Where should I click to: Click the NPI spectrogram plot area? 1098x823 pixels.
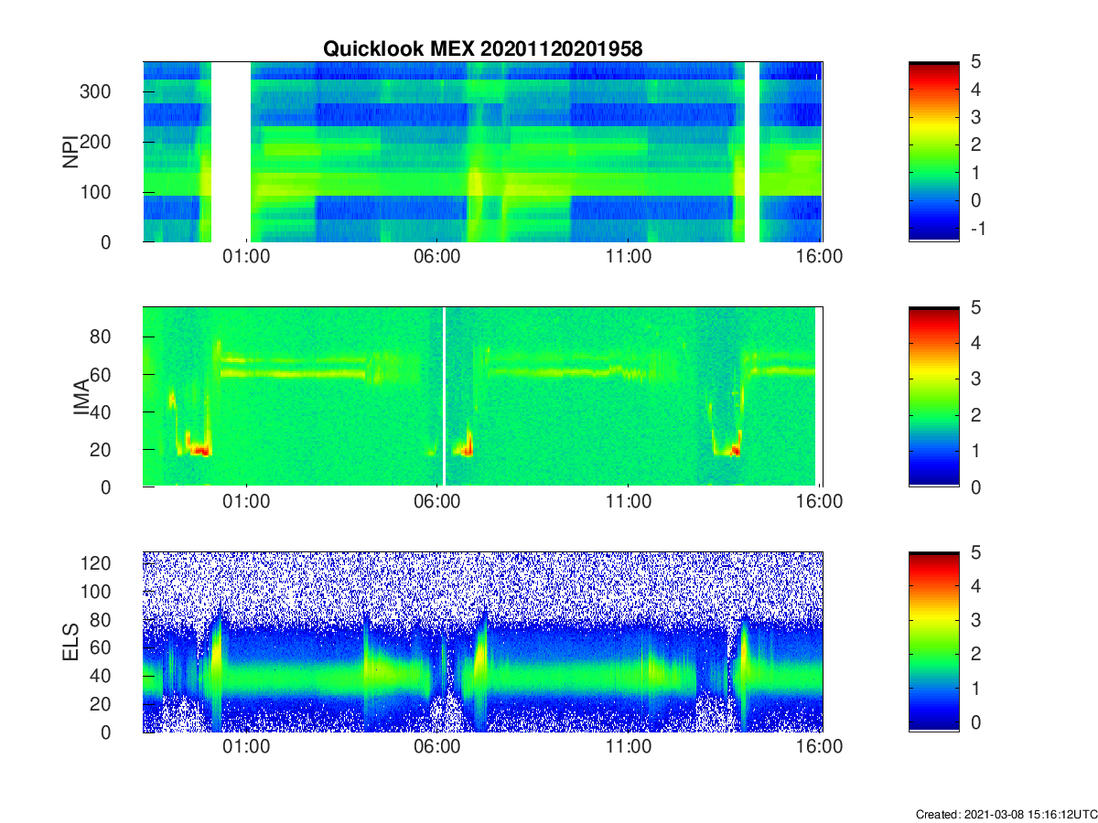click(x=482, y=152)
